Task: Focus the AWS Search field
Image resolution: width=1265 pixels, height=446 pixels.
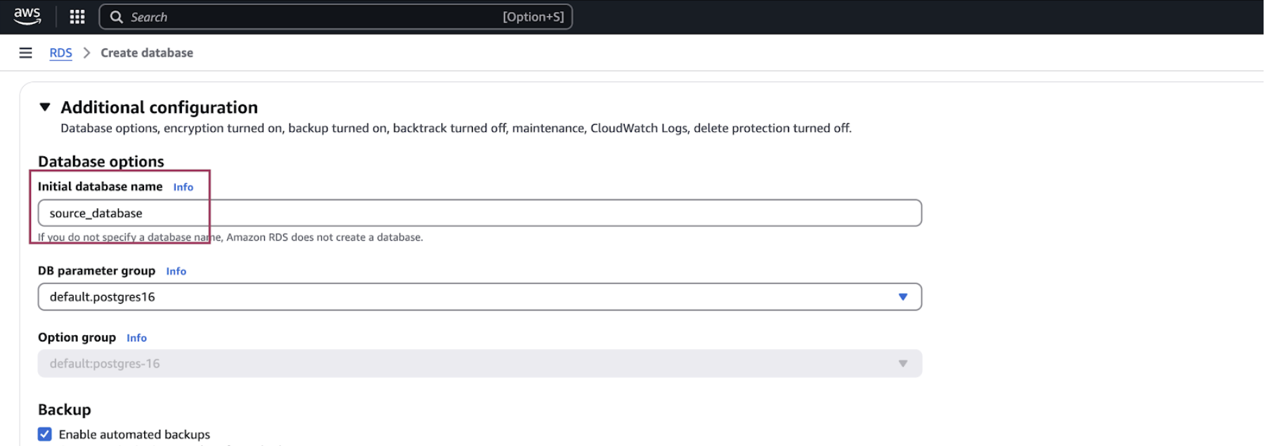Action: (336, 17)
